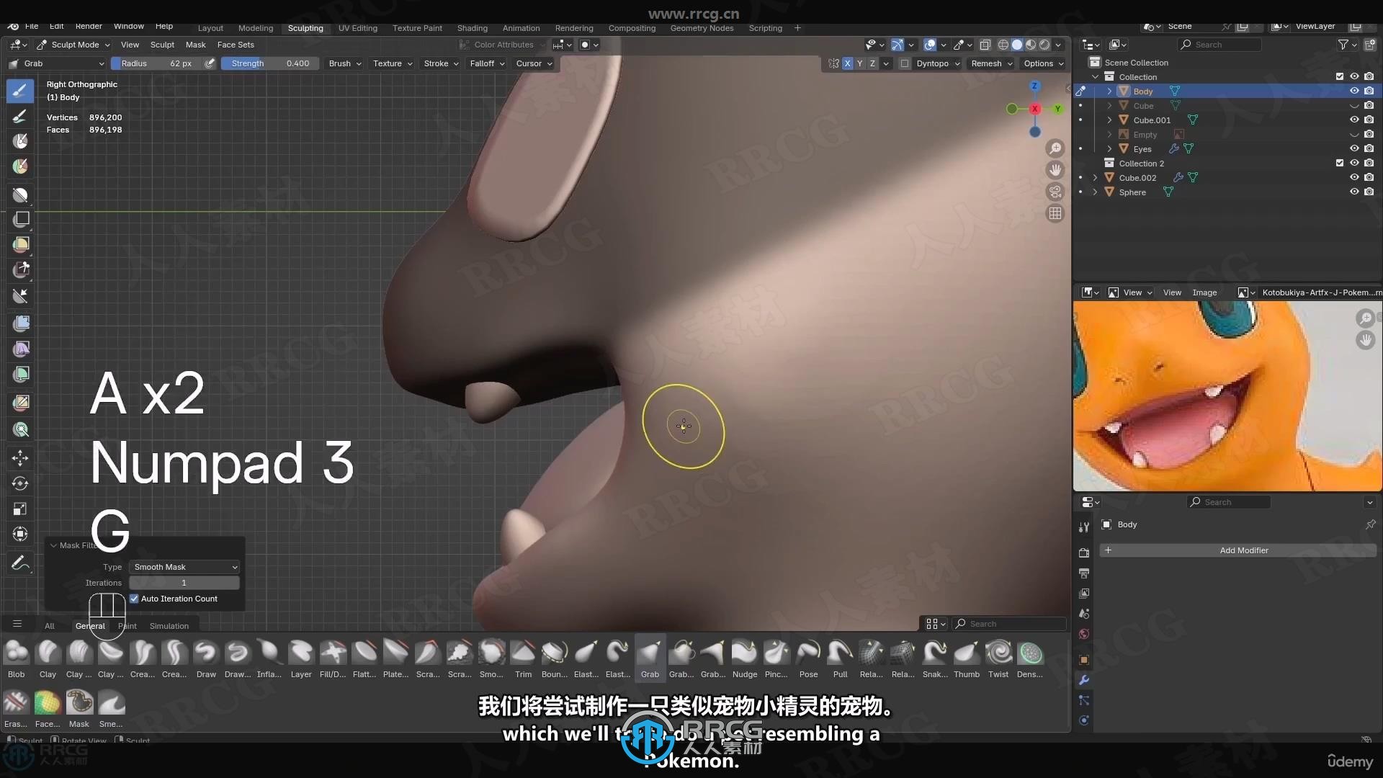Open the Smooth Mask type dropdown
The width and height of the screenshot is (1383, 778).
point(184,567)
